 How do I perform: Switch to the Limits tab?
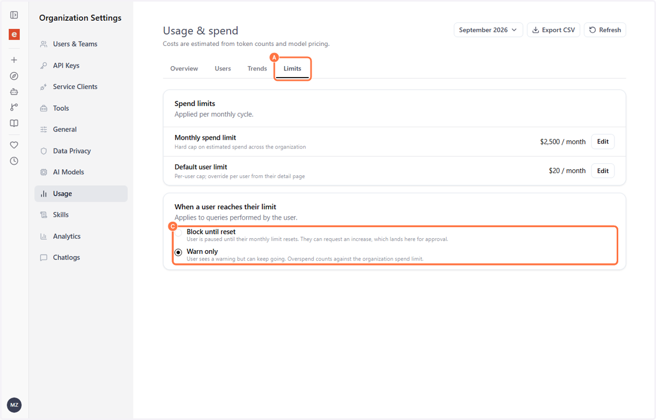(x=292, y=69)
